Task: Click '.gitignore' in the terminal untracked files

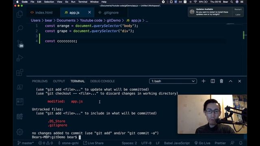Action: [57, 125]
